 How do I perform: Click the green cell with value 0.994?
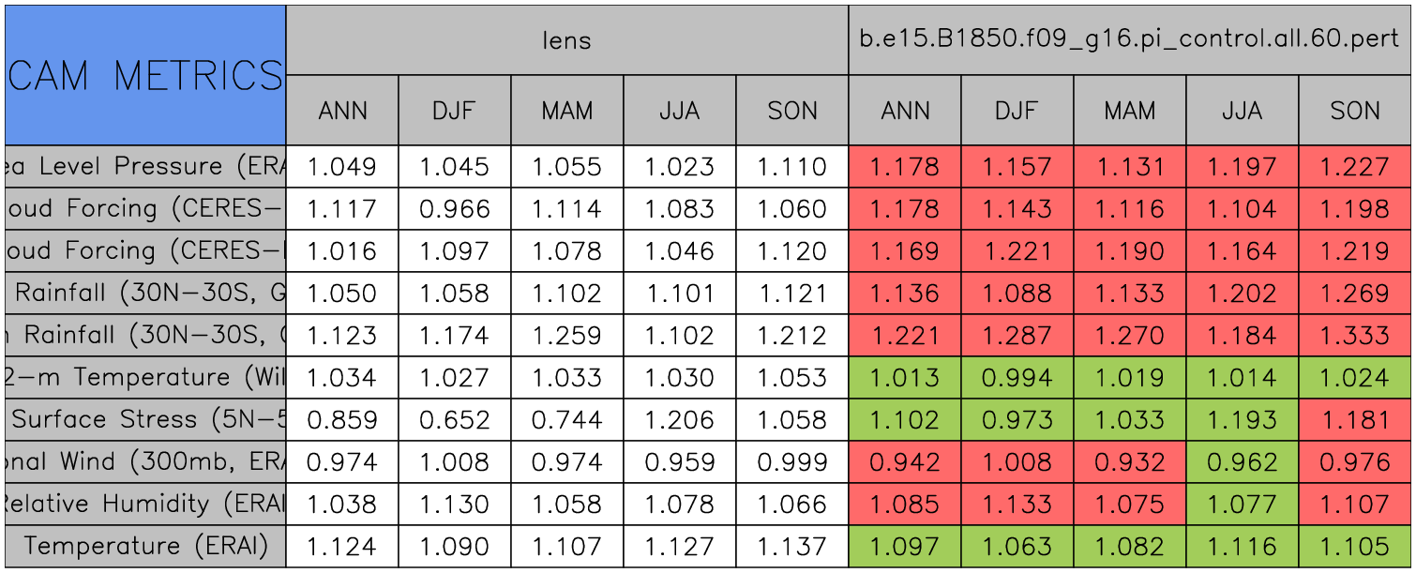coord(1017,378)
